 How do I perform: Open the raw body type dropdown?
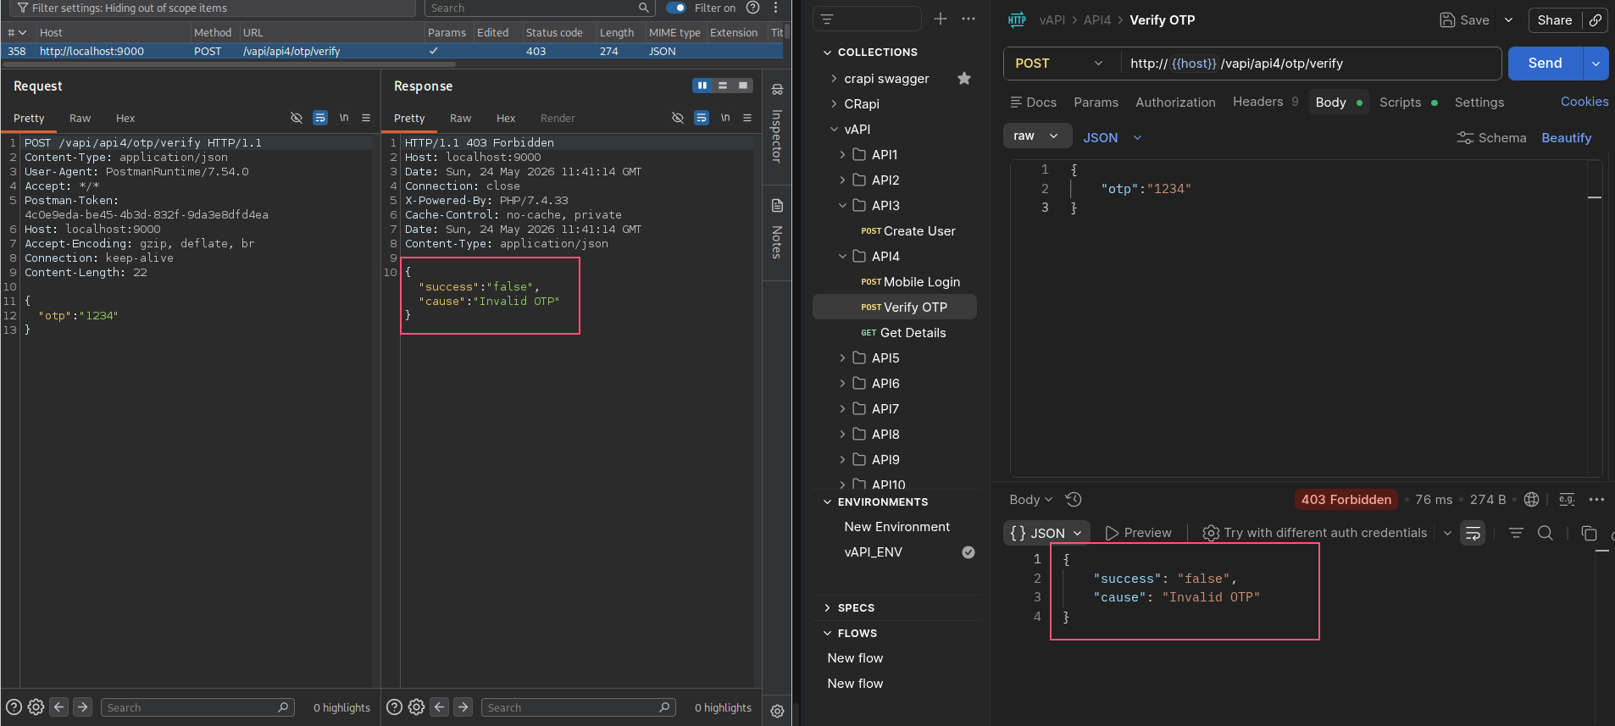coord(1037,136)
